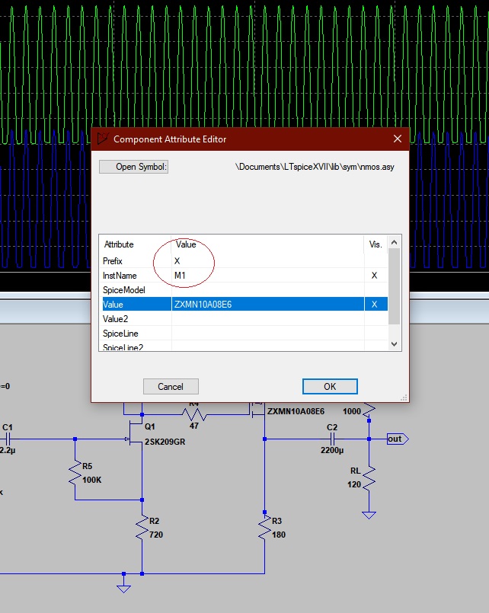The image size is (489, 613).
Task: Click the R5 100K resistor symbol
Action: click(x=75, y=474)
